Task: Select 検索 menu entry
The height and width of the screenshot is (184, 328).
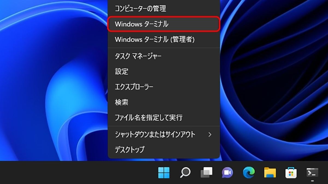Action: [x=164, y=102]
